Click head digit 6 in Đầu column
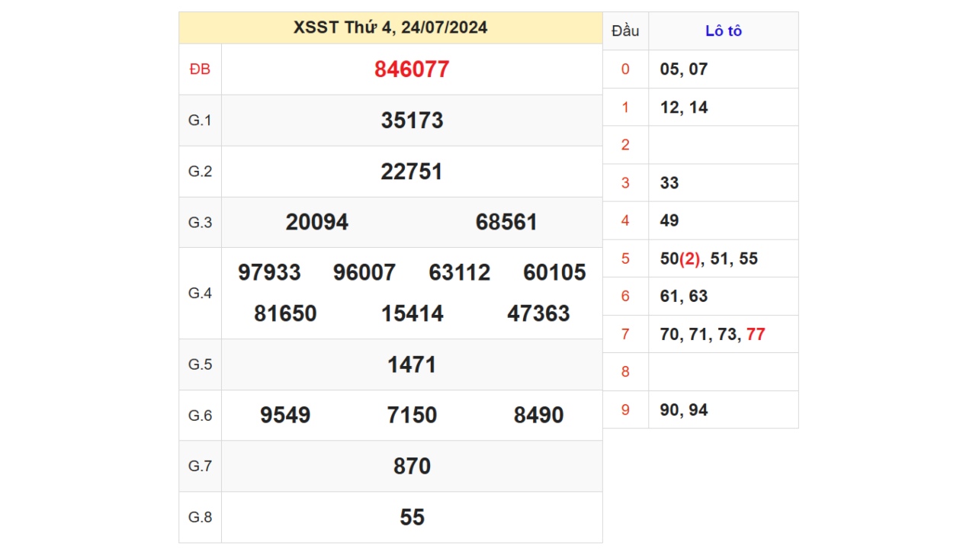 (x=625, y=297)
